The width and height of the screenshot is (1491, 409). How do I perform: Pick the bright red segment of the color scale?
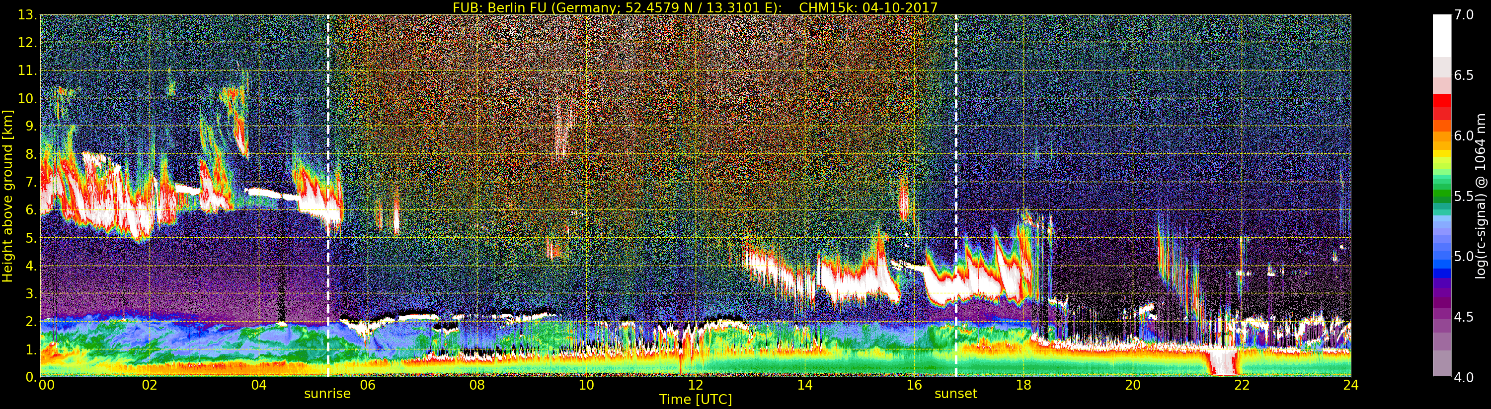point(1442,101)
